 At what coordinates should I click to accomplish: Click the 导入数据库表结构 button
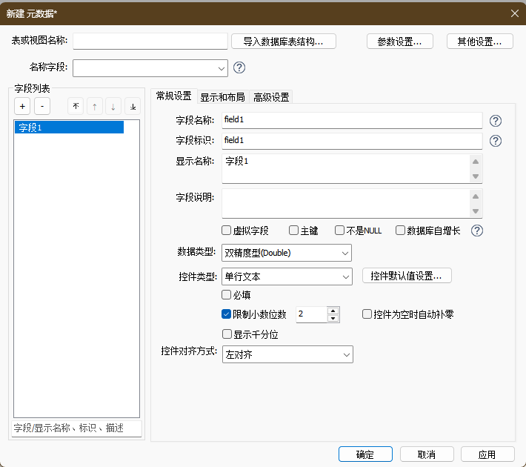coord(284,42)
